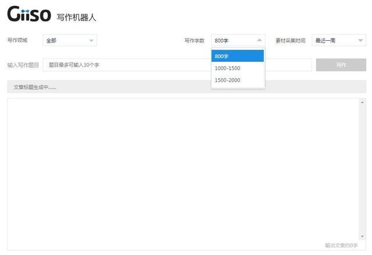The width and height of the screenshot is (372, 255).
Task: Click the 写作机器人 heading text
Action: [76, 17]
